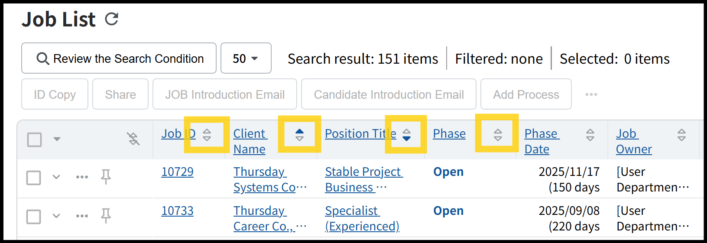
Task: Open the 50 items-per-page dropdown
Action: pos(246,58)
